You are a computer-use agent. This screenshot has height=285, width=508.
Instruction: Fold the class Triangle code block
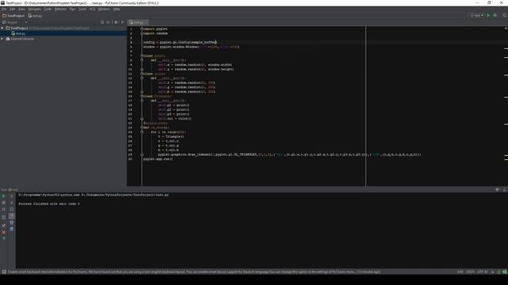click(142, 96)
